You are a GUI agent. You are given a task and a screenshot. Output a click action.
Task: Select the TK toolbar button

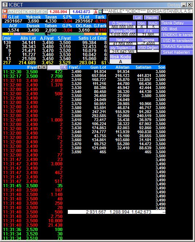coord(25,12)
